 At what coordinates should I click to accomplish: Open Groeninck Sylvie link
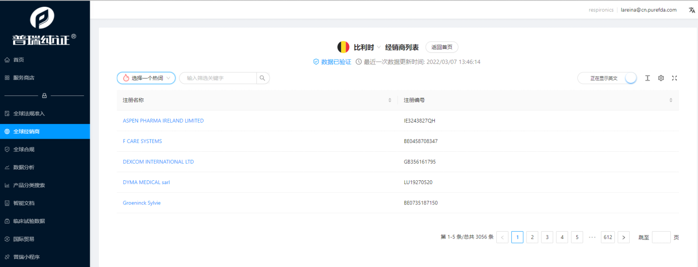pyautogui.click(x=142, y=203)
